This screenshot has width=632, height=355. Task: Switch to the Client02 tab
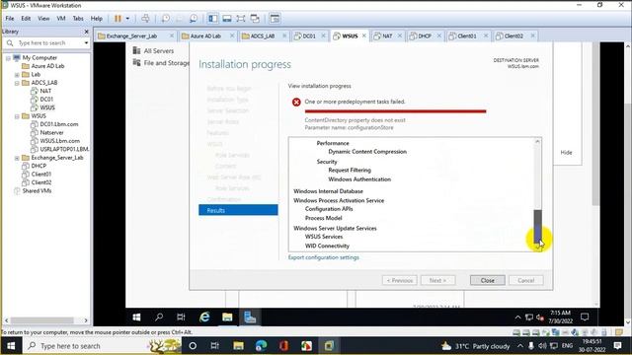pyautogui.click(x=513, y=35)
